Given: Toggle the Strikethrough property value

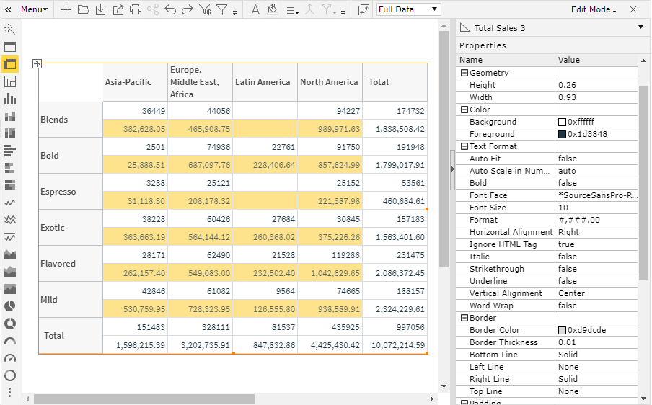Looking at the screenshot, I should click(x=596, y=269).
